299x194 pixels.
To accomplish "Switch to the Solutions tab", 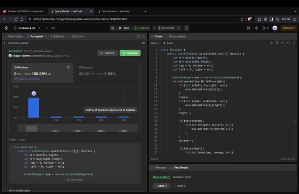I will tap(76, 36).
